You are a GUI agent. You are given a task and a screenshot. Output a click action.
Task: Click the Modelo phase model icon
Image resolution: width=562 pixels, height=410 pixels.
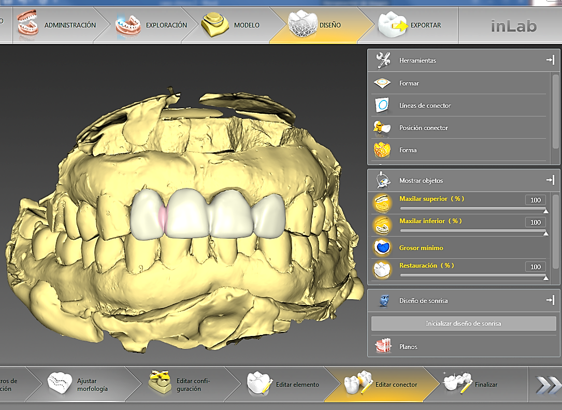(214, 24)
